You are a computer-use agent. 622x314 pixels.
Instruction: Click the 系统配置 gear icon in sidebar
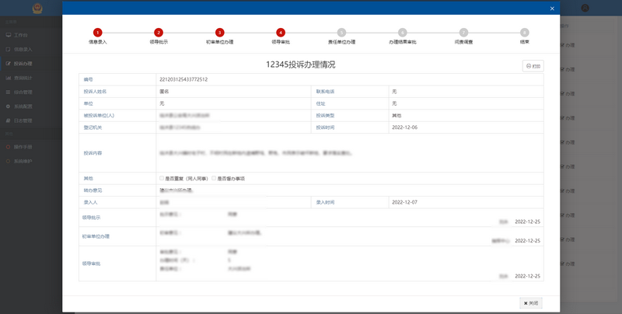pos(8,106)
